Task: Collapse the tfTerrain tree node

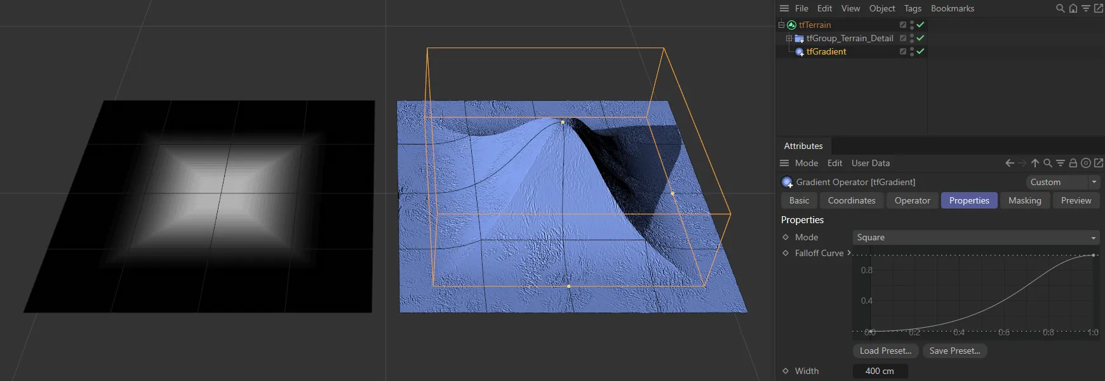Action: [x=781, y=25]
